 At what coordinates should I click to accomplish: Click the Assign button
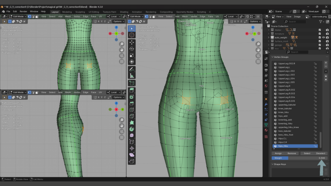278,153
